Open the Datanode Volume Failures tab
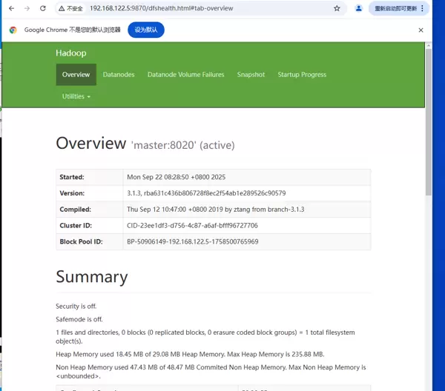Viewport: 445px width, 391px height. (185, 75)
